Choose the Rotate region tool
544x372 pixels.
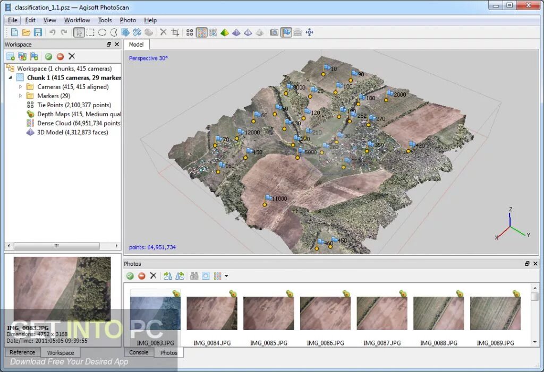tap(137, 32)
